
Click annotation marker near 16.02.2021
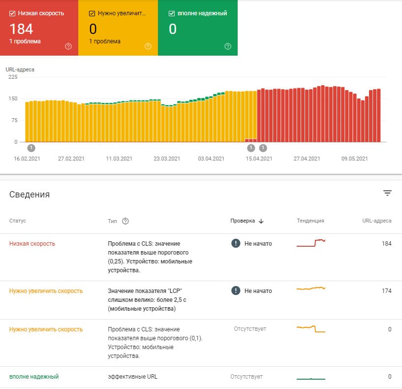[31, 148]
